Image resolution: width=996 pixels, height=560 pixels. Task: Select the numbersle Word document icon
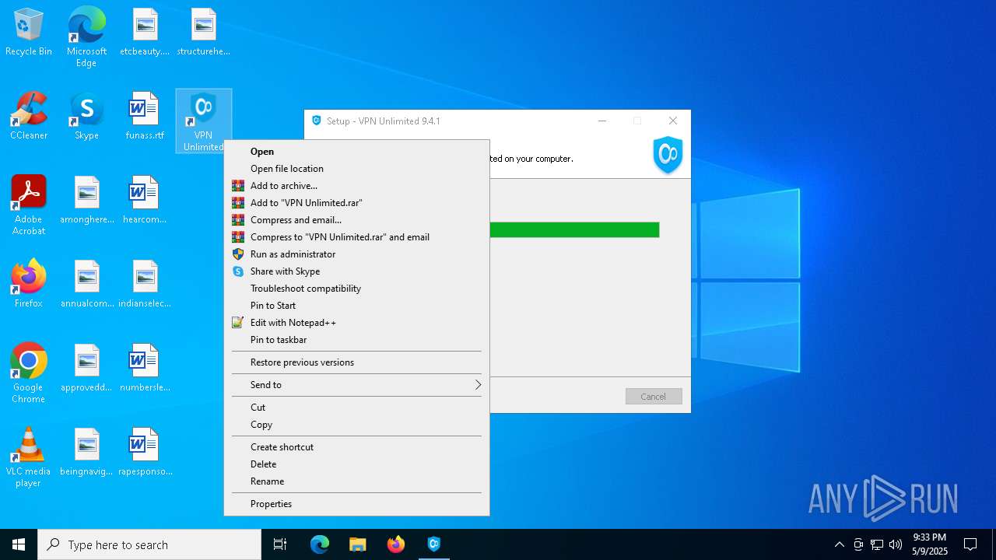coord(145,369)
